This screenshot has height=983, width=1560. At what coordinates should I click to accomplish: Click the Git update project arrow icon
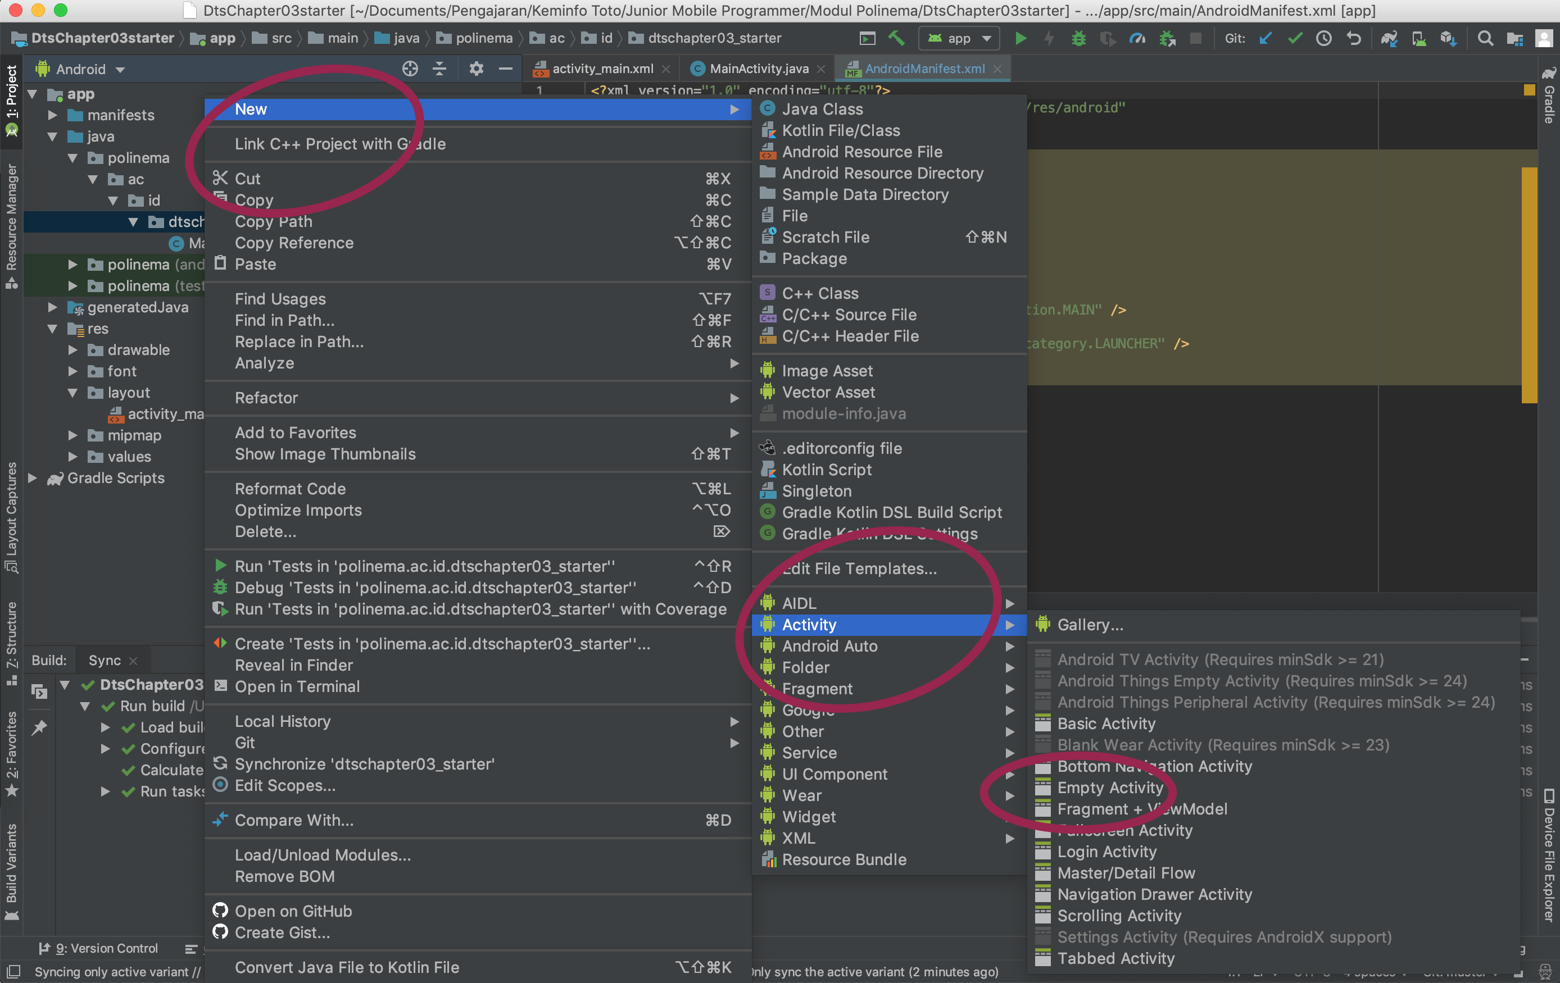coord(1265,39)
